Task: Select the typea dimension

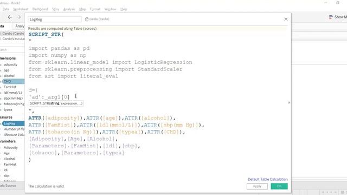Action: coord(8,109)
